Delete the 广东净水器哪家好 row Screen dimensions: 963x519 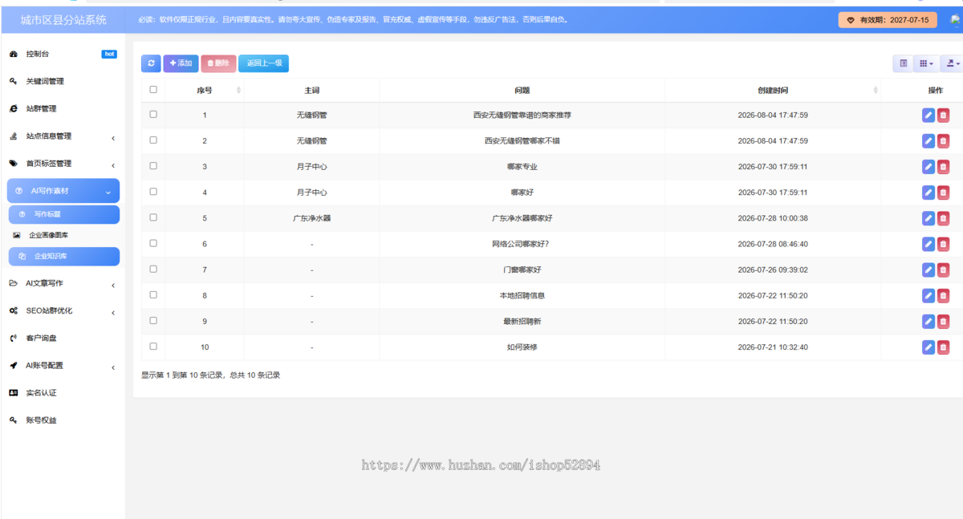pyautogui.click(x=943, y=218)
